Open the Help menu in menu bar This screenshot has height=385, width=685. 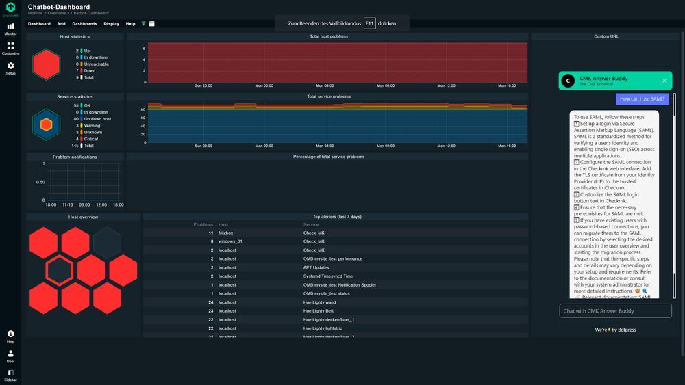click(x=131, y=23)
